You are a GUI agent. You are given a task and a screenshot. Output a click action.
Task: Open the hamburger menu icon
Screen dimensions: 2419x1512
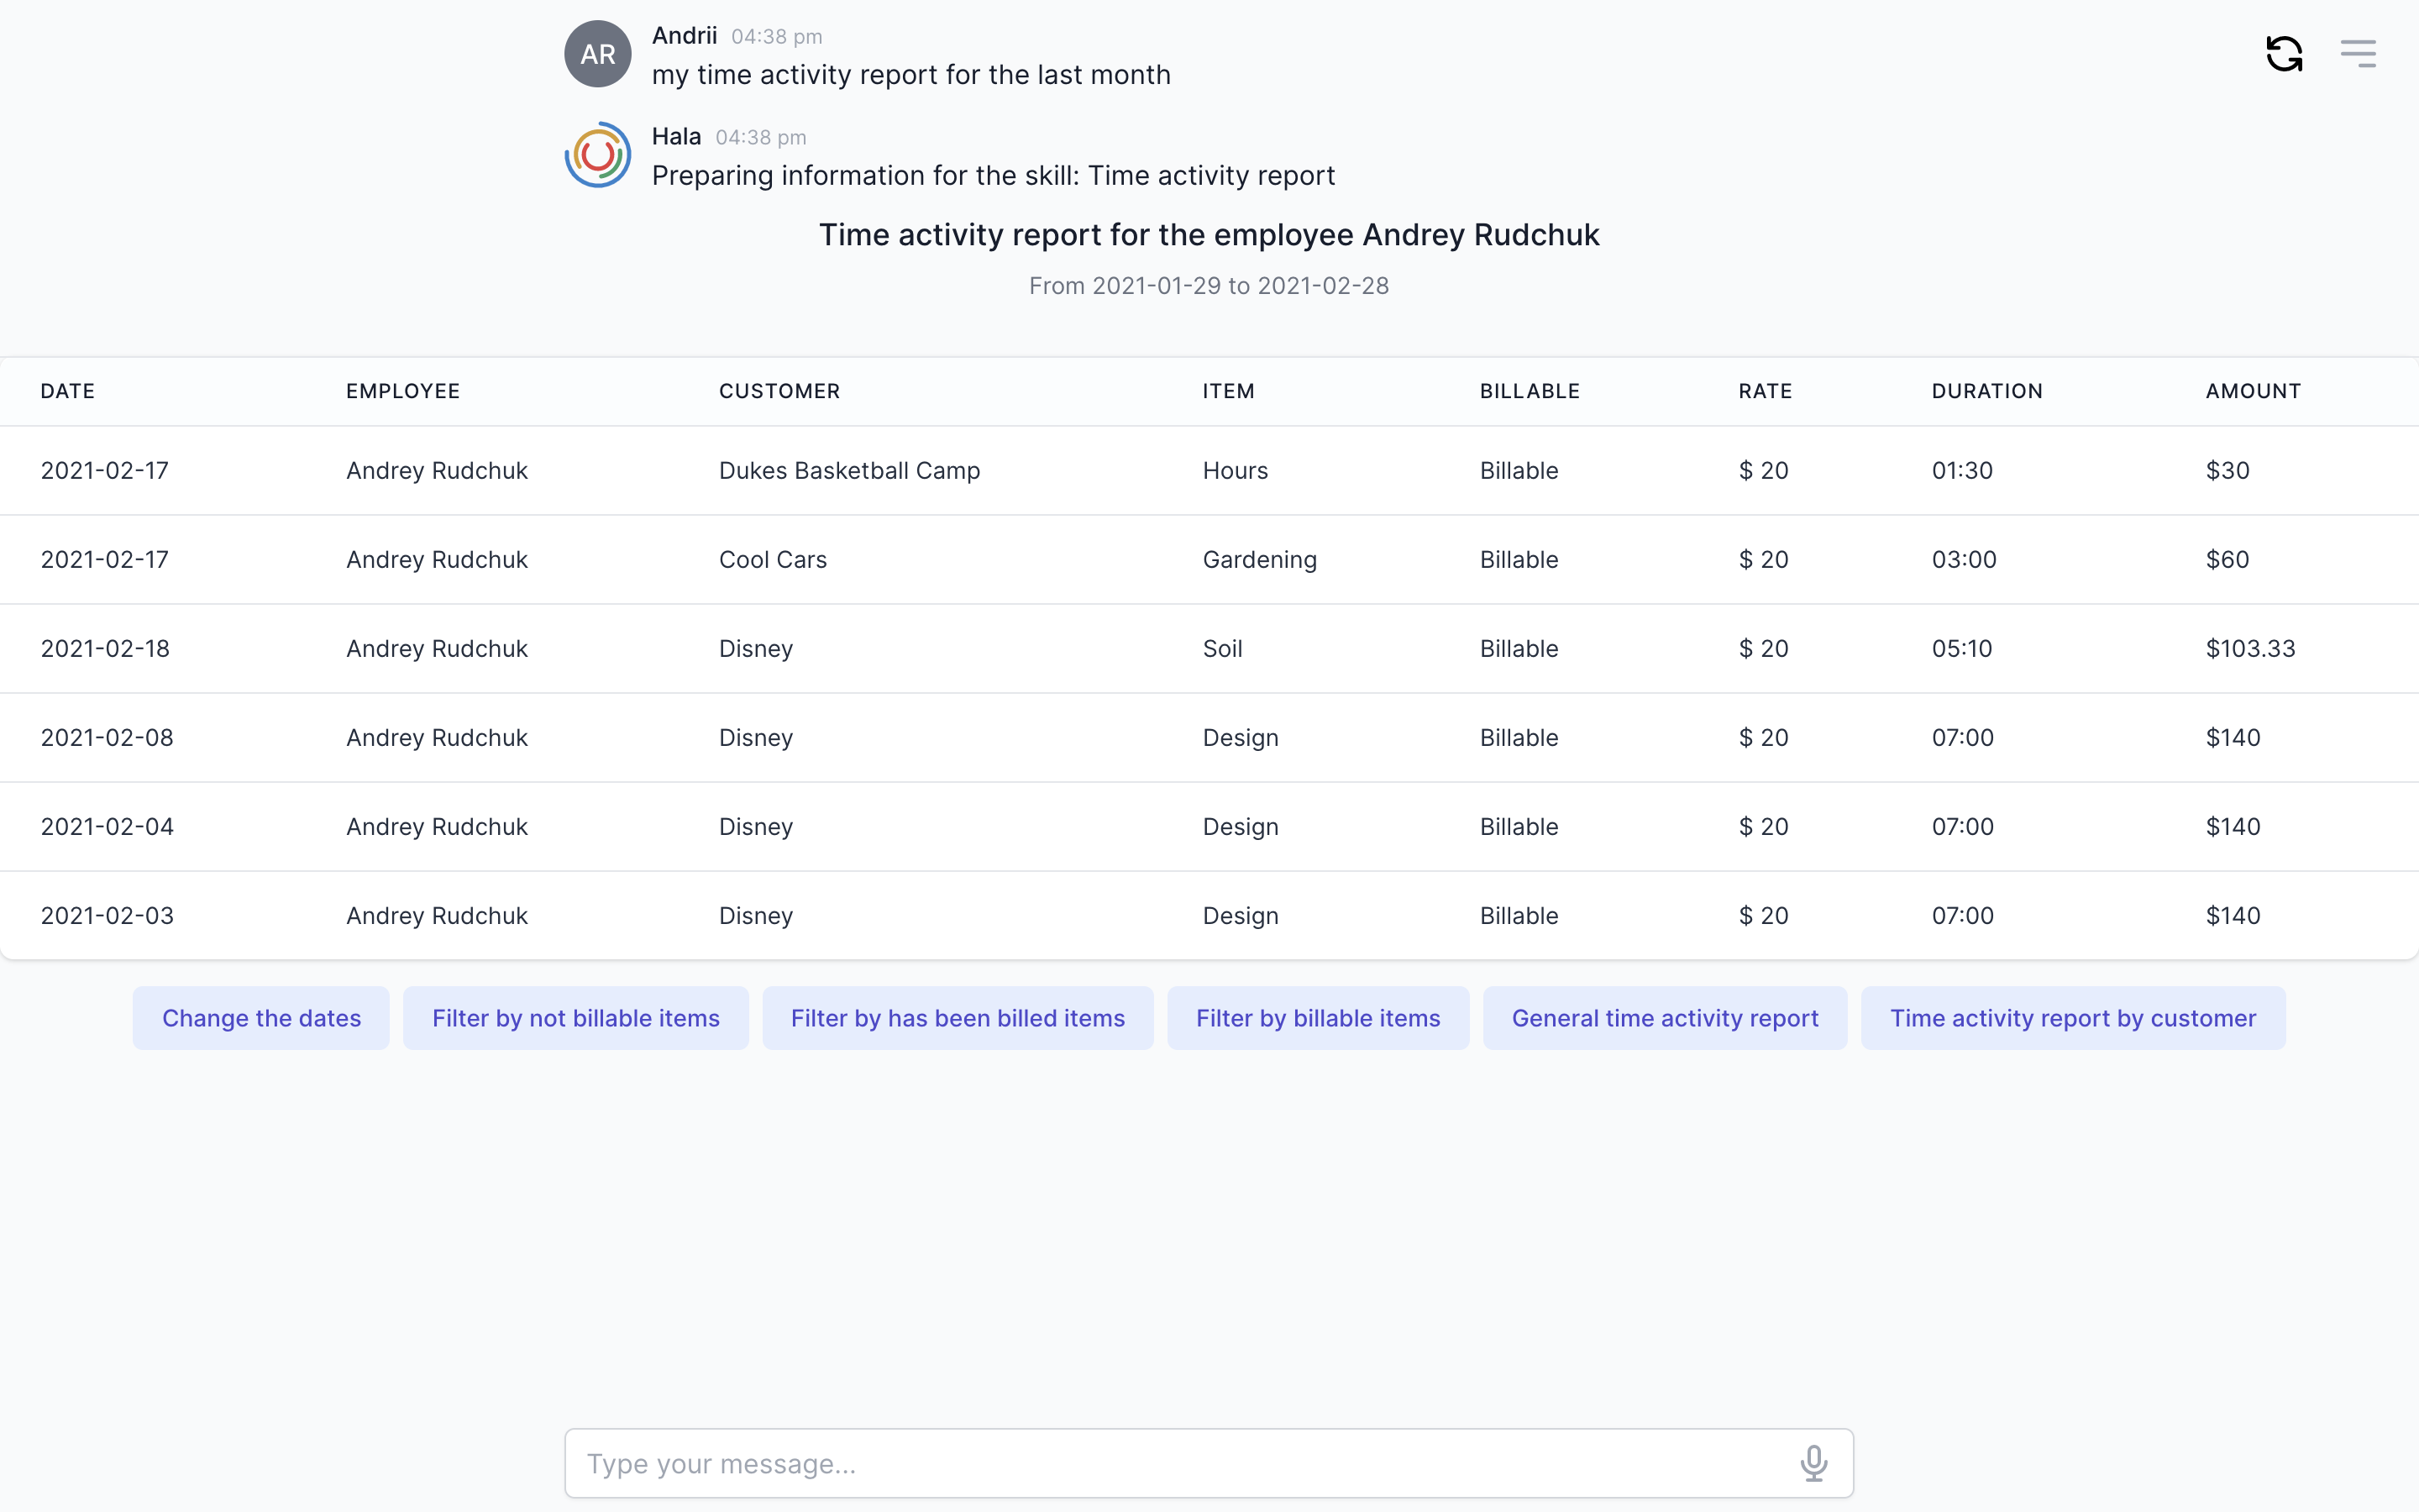click(x=2358, y=54)
